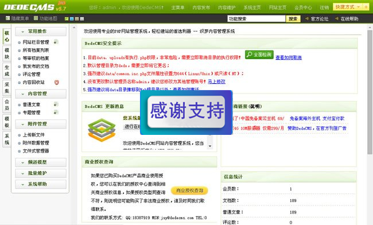The width and height of the screenshot is (373, 225).
Task: Click the add icon next to 网站栏目管理
Action: coord(56,42)
